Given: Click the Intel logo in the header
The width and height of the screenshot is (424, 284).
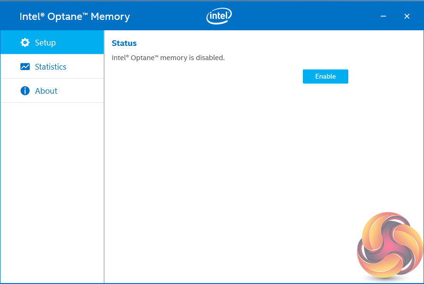Looking at the screenshot, I should tap(219, 17).
